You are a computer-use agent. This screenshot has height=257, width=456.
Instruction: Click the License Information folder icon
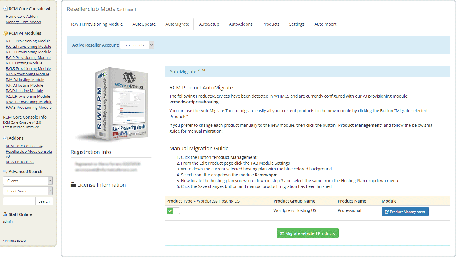(x=73, y=185)
